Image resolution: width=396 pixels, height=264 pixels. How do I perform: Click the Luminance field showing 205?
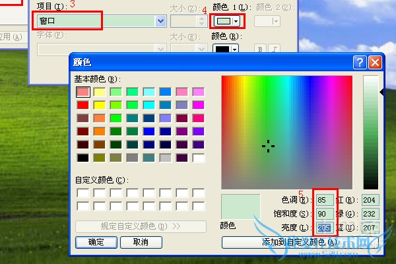325,228
